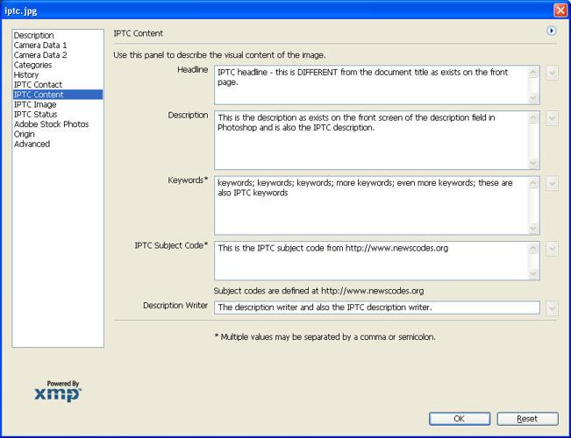Open the IPTC Subject Code dropdown arrow

pyautogui.click(x=552, y=250)
